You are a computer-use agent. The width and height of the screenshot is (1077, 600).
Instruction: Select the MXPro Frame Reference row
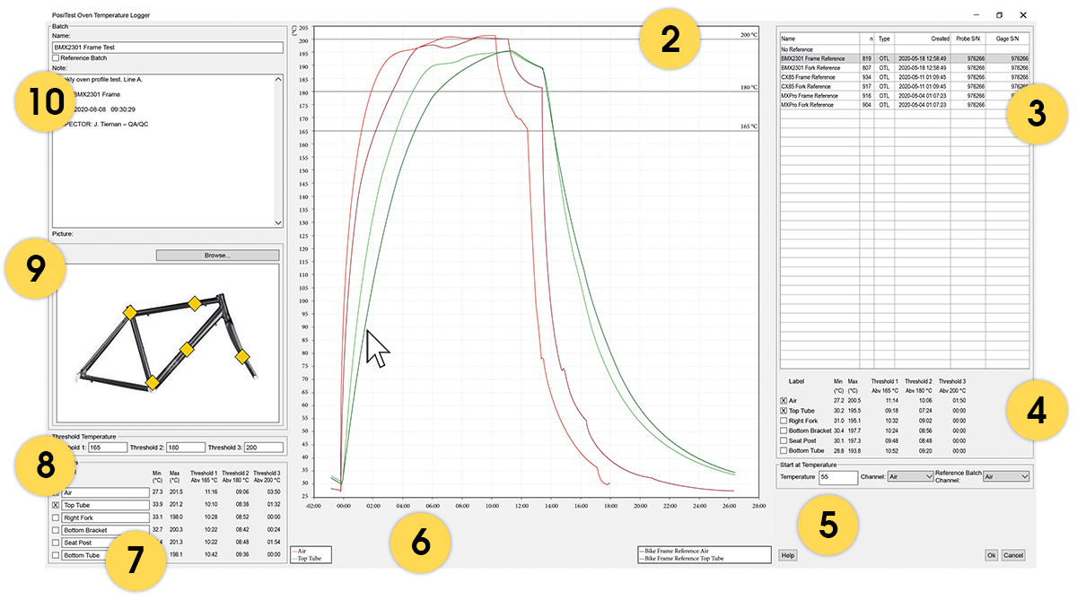click(904, 95)
